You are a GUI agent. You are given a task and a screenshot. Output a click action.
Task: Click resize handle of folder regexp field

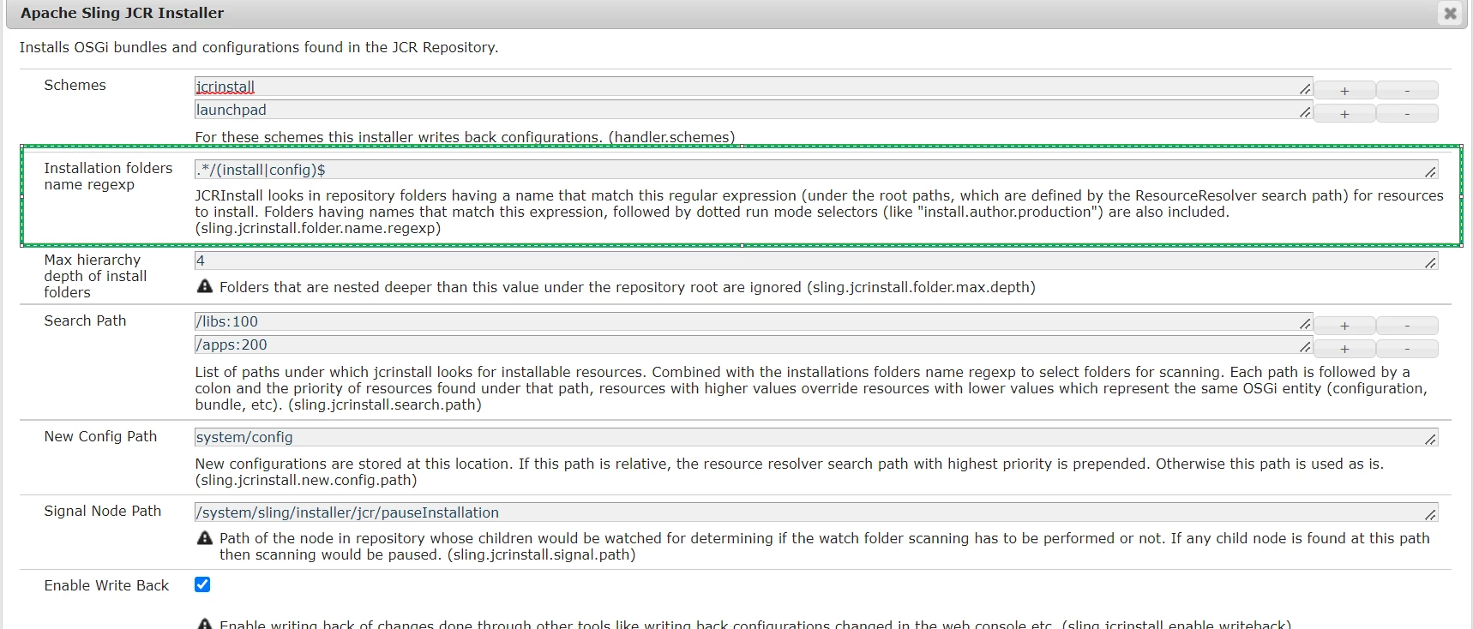click(1430, 172)
